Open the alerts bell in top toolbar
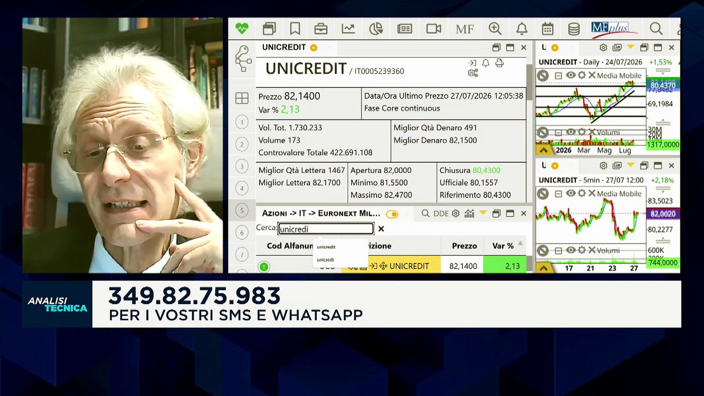This screenshot has height=396, width=704. click(x=522, y=29)
